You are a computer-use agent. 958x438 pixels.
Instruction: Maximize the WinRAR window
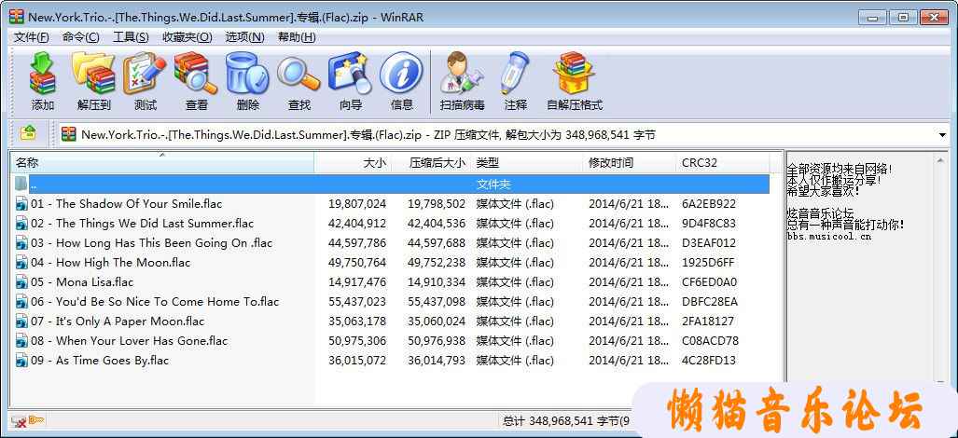[x=903, y=18]
